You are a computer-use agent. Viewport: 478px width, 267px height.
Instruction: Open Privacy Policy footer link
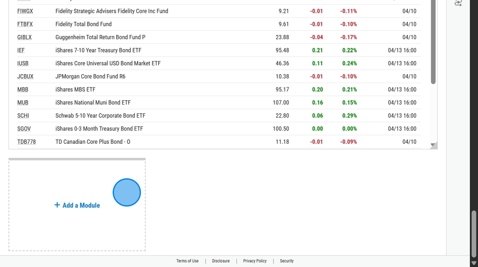click(255, 261)
